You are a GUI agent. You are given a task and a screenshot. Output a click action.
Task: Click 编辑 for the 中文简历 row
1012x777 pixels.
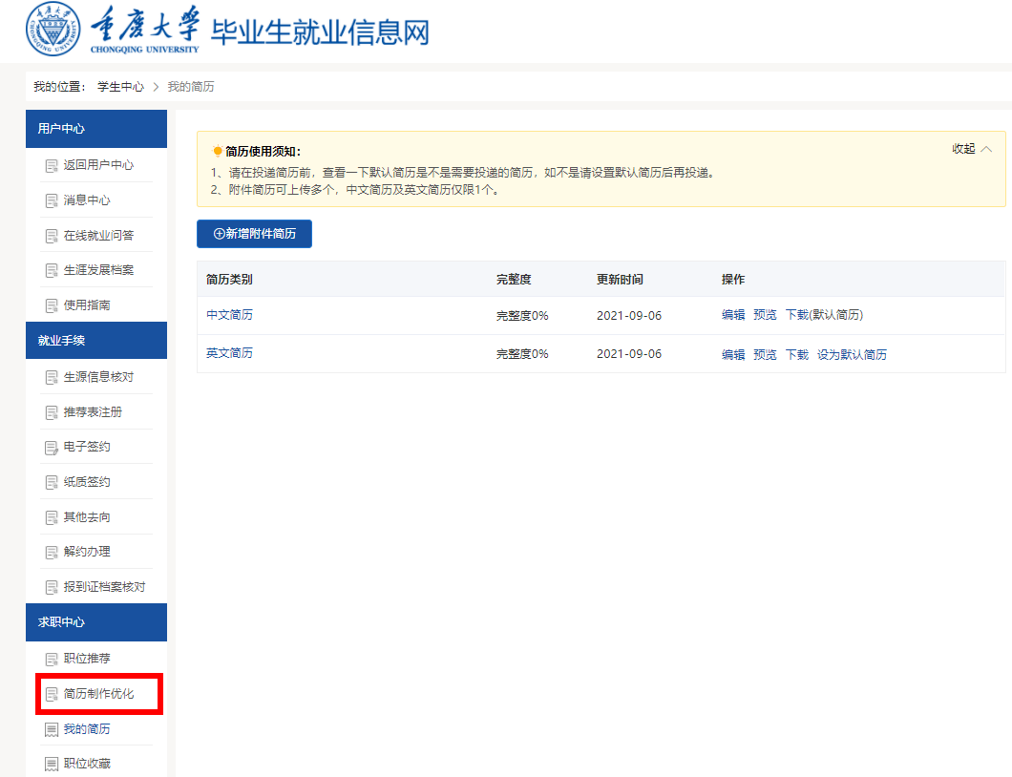coord(733,315)
